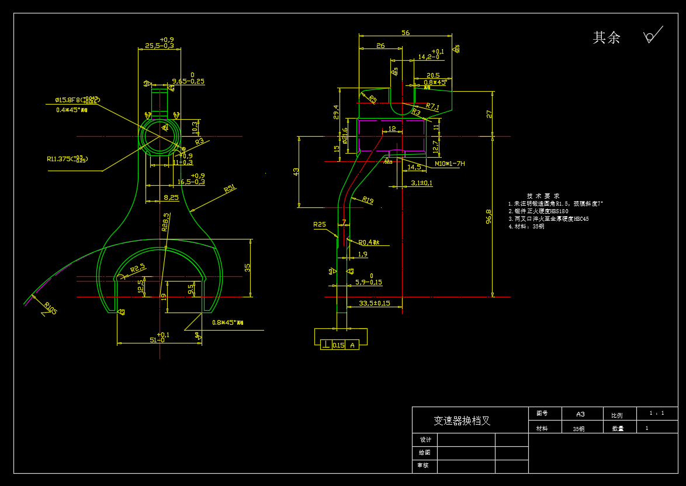The image size is (686, 486).
Task: Click technical note 3 mentioning HRC45
Action: [x=549, y=218]
